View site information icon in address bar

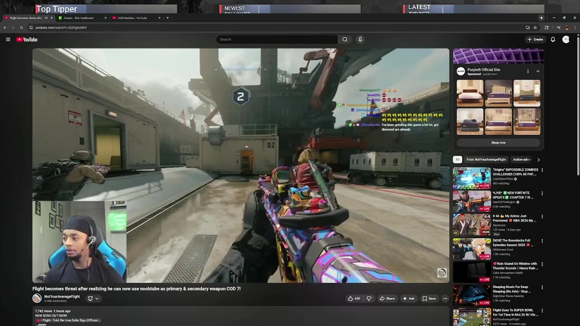pos(31,28)
